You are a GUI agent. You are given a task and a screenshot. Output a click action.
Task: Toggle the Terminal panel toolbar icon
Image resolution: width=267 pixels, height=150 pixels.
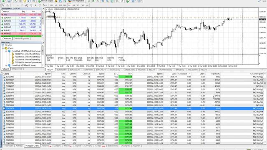point(29,1)
